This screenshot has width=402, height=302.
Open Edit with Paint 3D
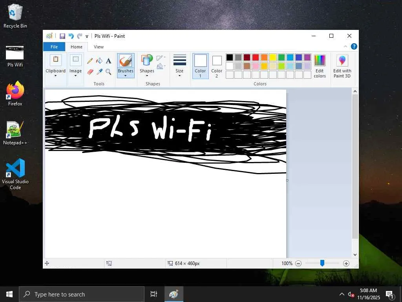tap(342, 66)
